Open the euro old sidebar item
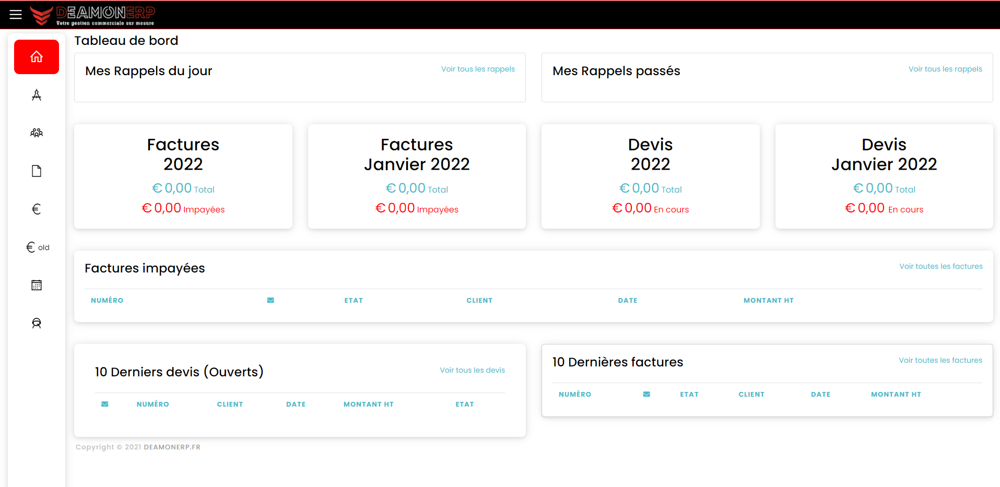Image resolution: width=1000 pixels, height=487 pixels. 38,247
